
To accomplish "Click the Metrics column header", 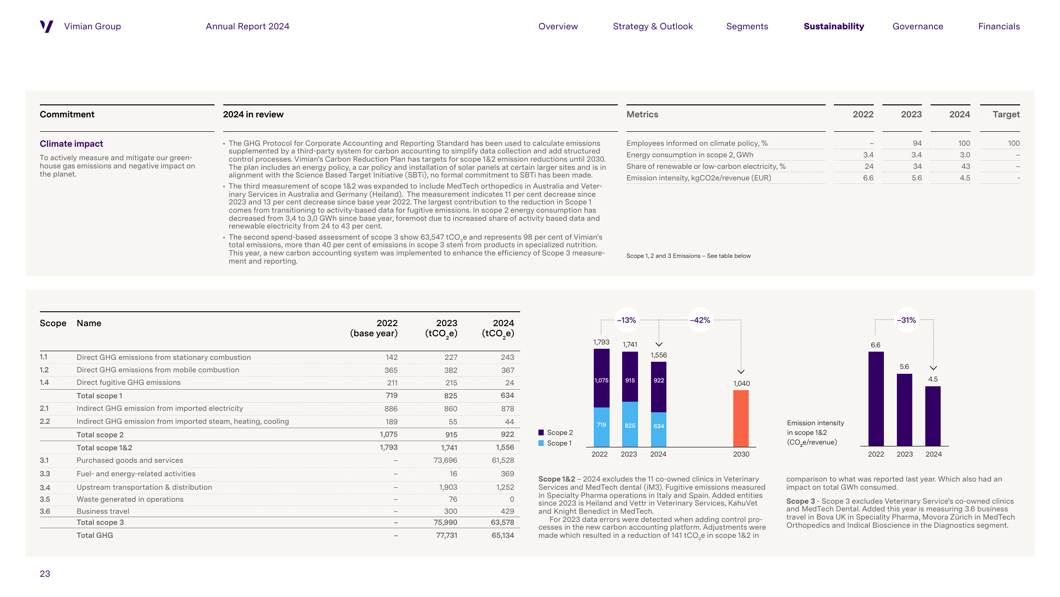I will click(642, 114).
